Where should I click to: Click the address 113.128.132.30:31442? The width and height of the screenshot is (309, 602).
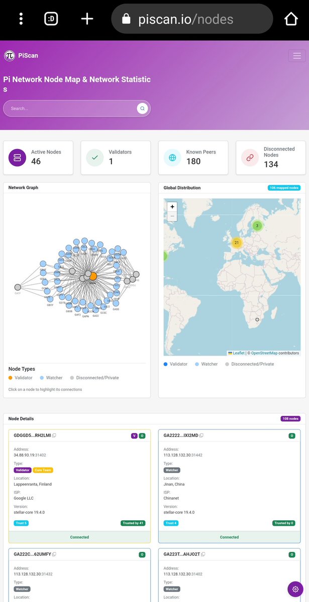click(x=182, y=455)
